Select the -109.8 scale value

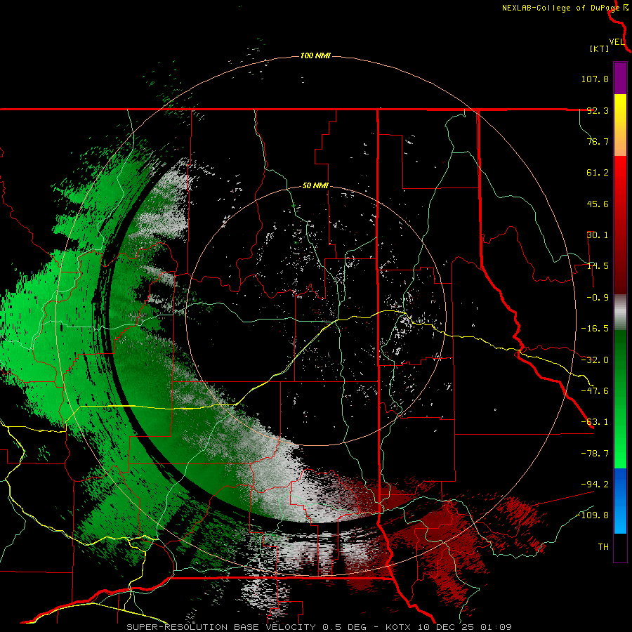point(592,515)
